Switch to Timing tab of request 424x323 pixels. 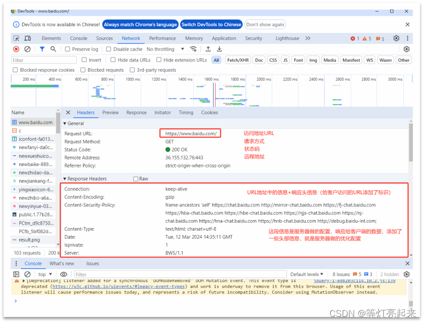186,113
